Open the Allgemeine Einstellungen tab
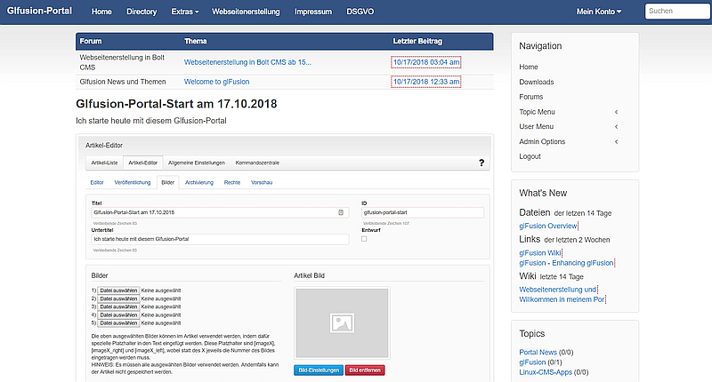 [197, 163]
